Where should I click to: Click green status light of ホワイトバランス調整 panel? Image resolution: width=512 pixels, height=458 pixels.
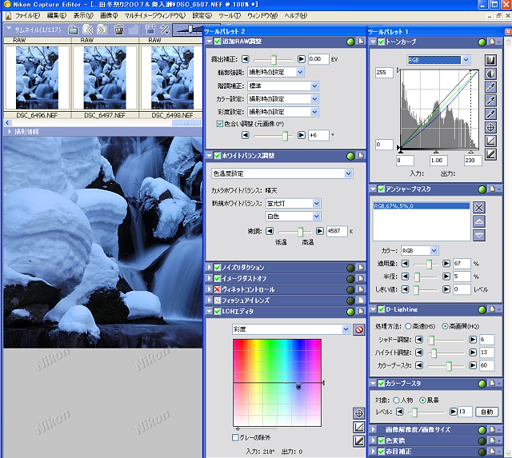click(350, 156)
